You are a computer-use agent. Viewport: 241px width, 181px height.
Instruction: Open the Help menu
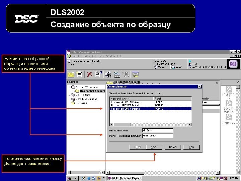120,56
